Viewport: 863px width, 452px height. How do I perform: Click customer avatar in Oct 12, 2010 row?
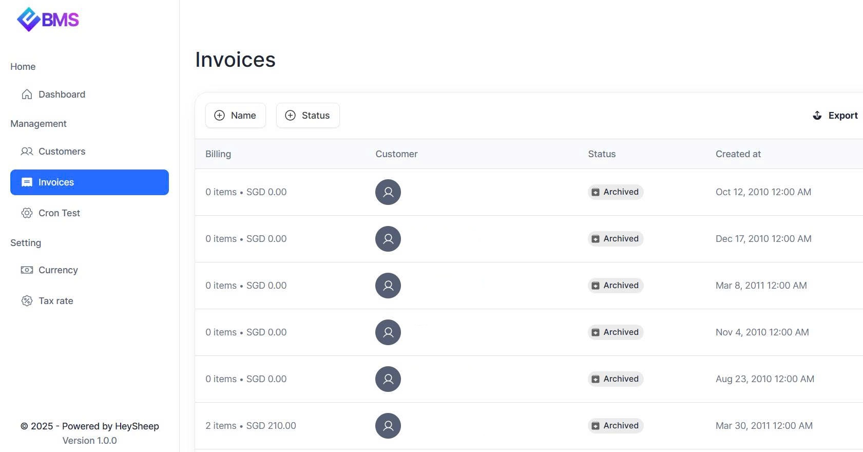tap(388, 192)
